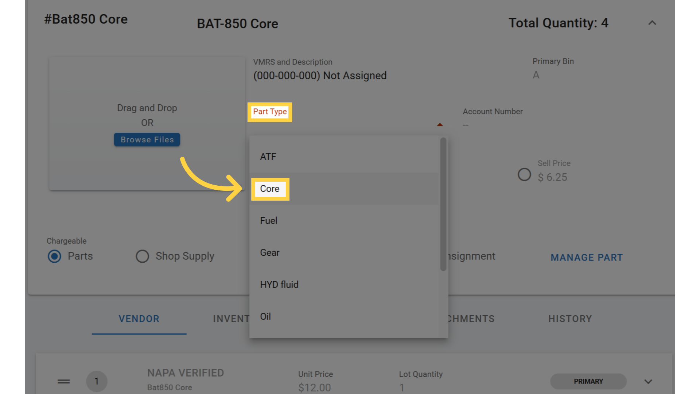Choose Core from the Part Type list

click(x=270, y=189)
